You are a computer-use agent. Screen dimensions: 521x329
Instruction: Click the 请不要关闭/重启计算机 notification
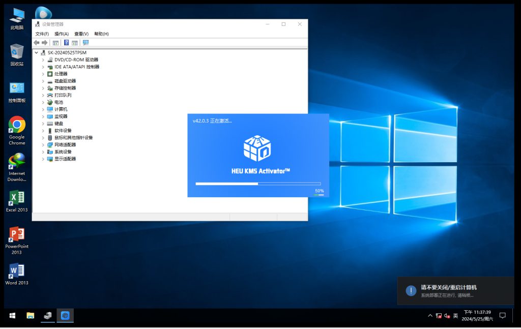pos(455,291)
